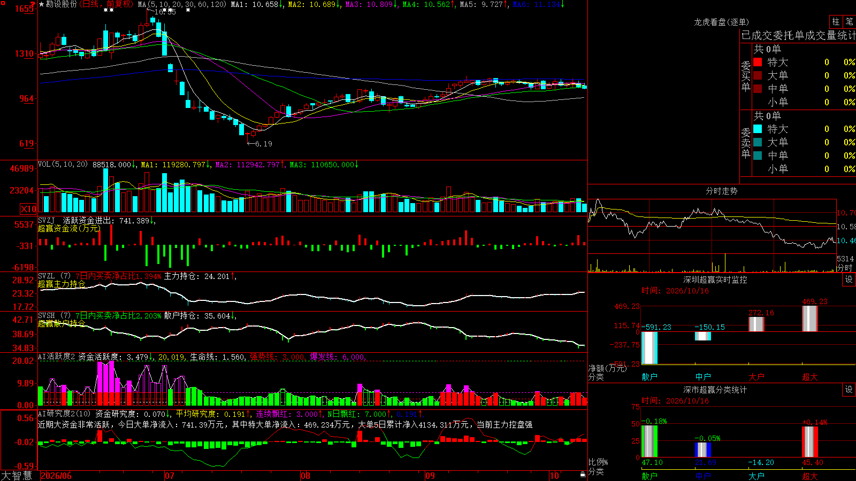Click the X10 volume scale box

(28, 209)
